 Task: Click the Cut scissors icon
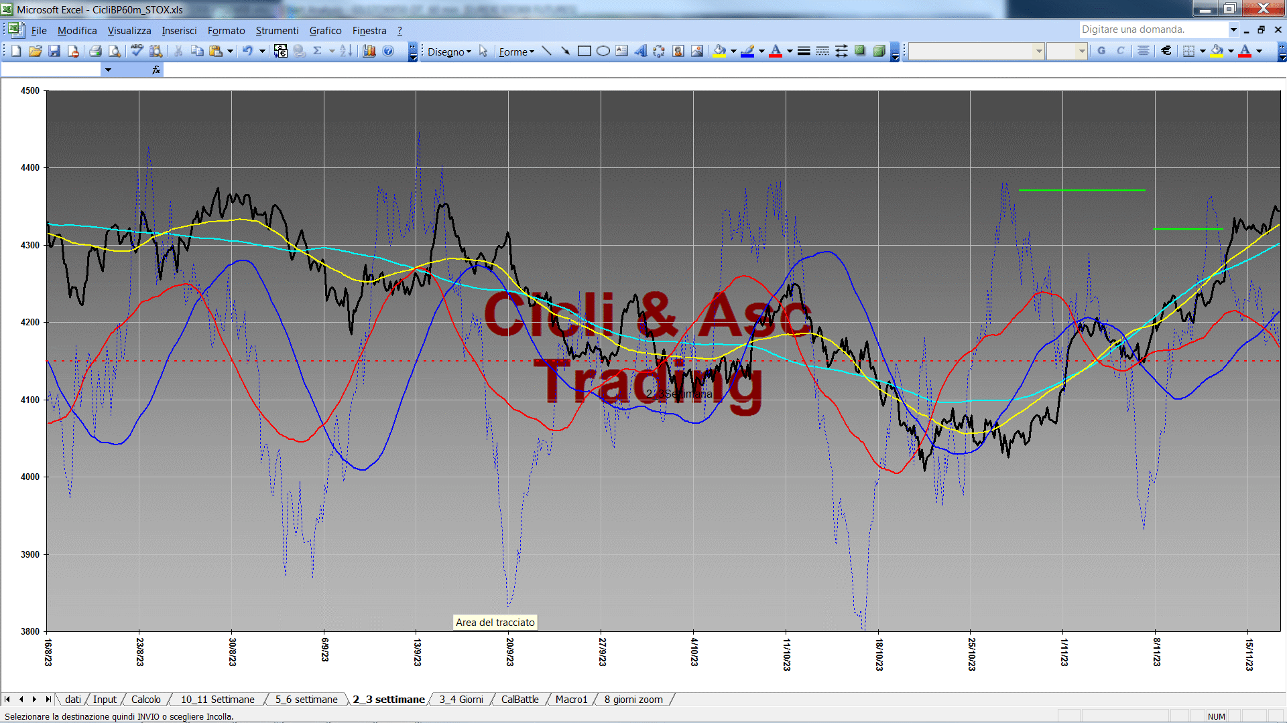coord(178,51)
